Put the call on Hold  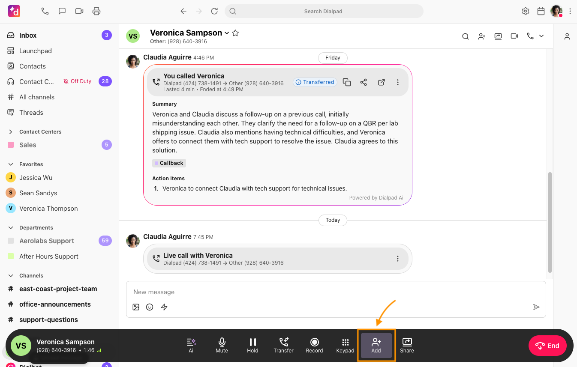[x=252, y=346]
